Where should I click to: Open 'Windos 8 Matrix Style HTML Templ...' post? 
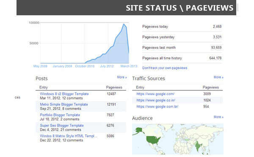pos(69,136)
